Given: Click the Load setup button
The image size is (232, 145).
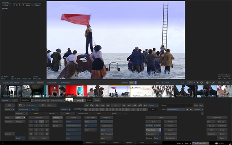Looking at the screenshot, I should pos(196,105).
